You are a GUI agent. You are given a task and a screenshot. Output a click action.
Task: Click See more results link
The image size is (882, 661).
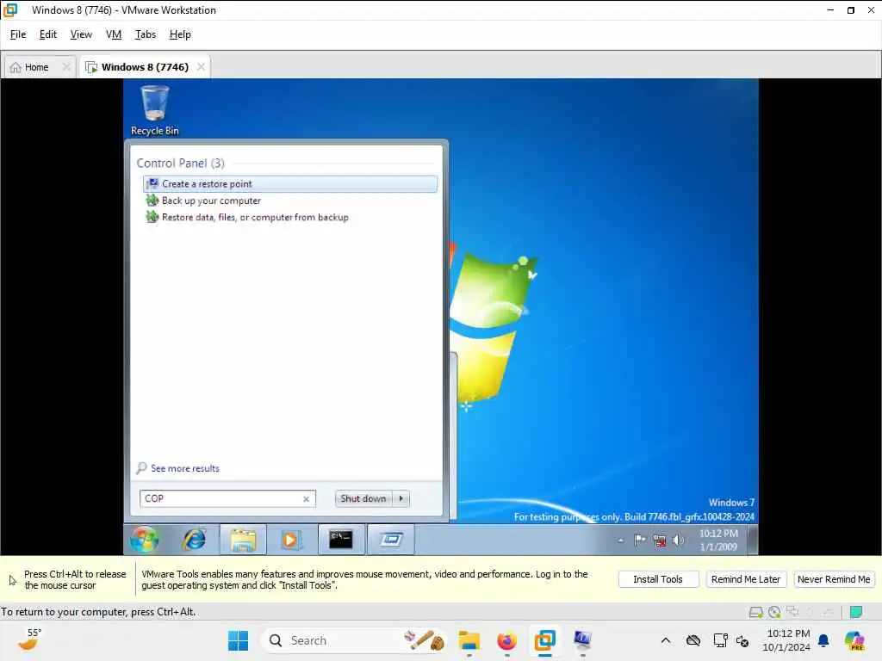184,468
